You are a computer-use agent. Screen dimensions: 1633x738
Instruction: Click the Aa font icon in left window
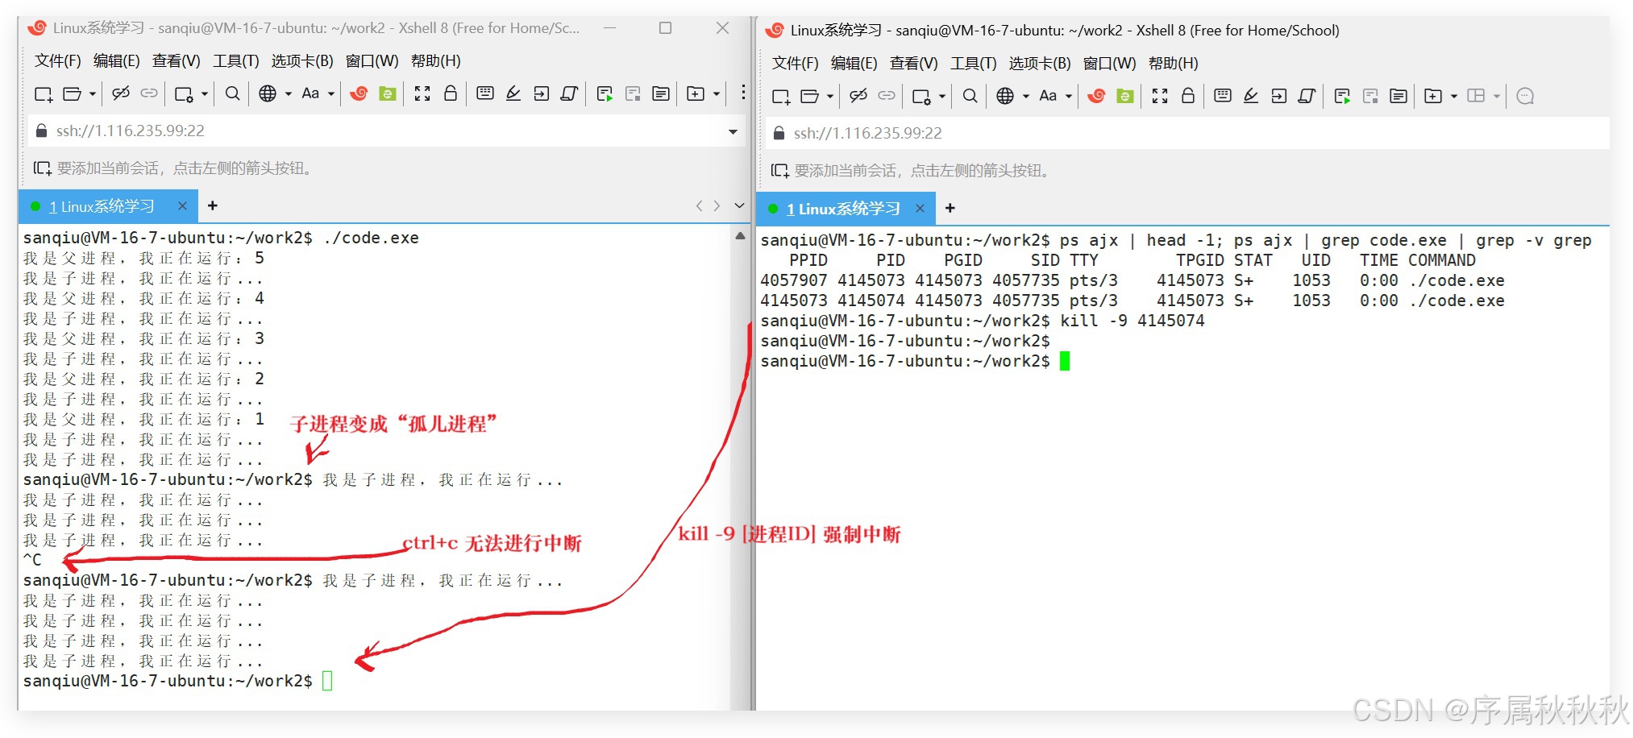(310, 93)
